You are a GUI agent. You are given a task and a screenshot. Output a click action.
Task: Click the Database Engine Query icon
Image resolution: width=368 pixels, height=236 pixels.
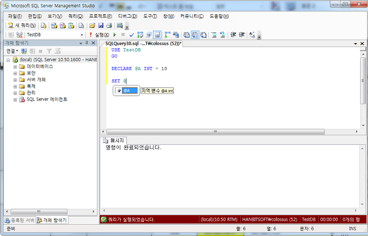(44, 26)
